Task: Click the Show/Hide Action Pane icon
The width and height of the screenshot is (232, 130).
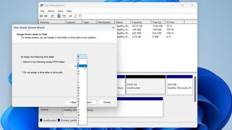Action: [64, 16]
